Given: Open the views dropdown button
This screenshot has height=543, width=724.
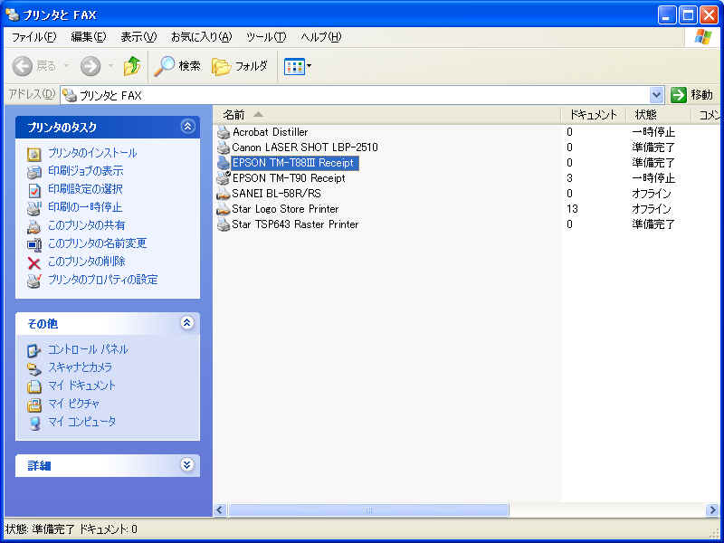Looking at the screenshot, I should (x=298, y=66).
